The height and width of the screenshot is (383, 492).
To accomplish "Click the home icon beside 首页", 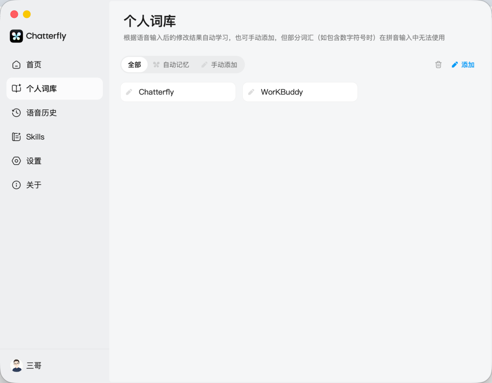I will (x=16, y=65).
